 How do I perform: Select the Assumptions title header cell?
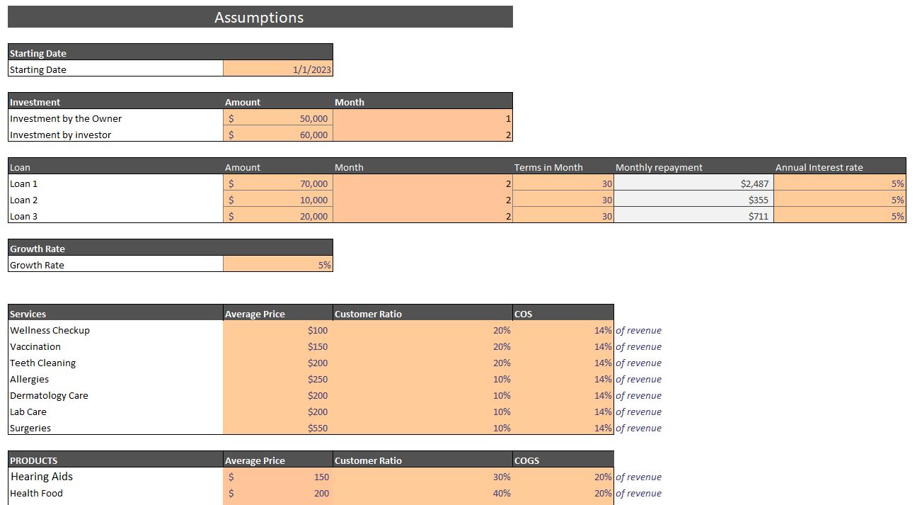point(260,17)
